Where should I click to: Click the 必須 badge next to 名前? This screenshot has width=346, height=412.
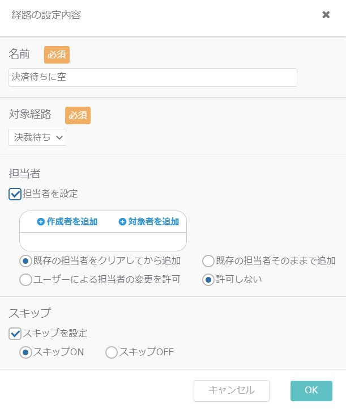(x=57, y=54)
